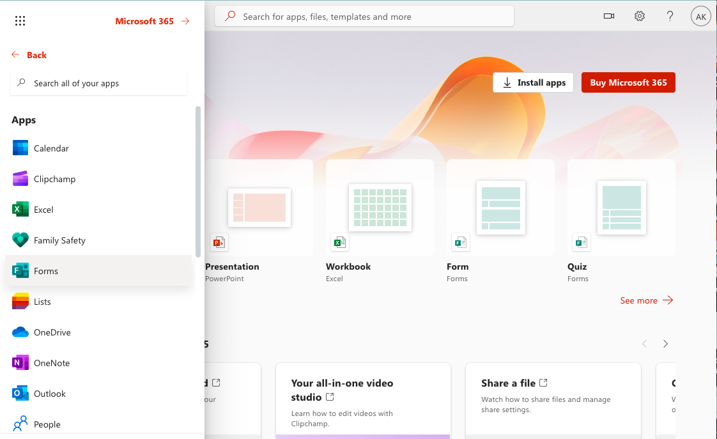Click the OneNote label in apps list
The height and width of the screenshot is (439, 717).
coord(52,362)
